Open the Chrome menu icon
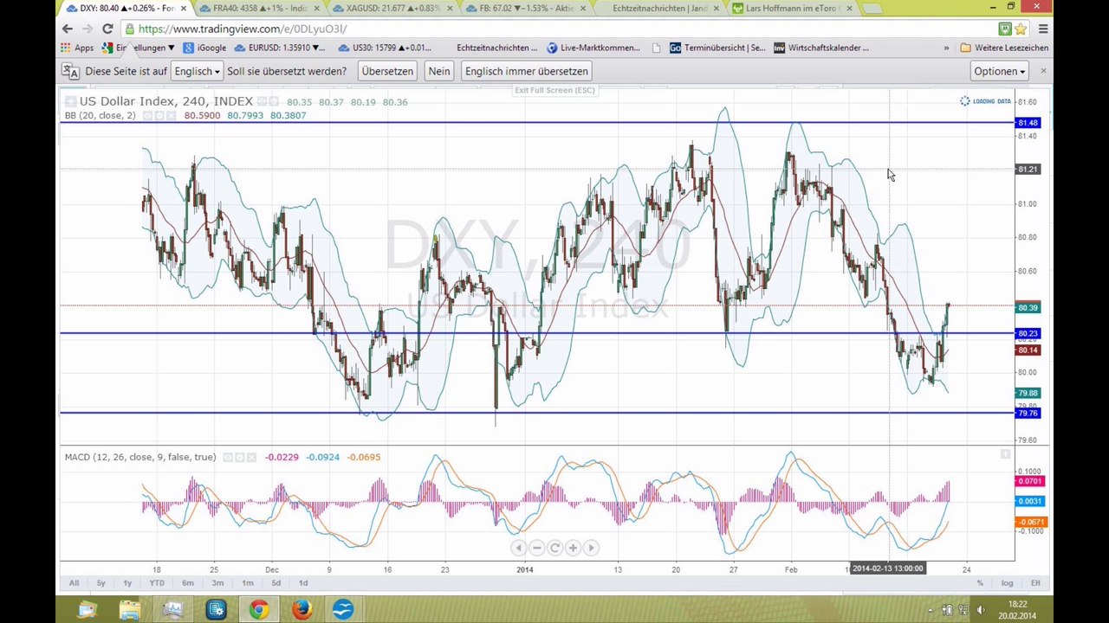 1042,29
